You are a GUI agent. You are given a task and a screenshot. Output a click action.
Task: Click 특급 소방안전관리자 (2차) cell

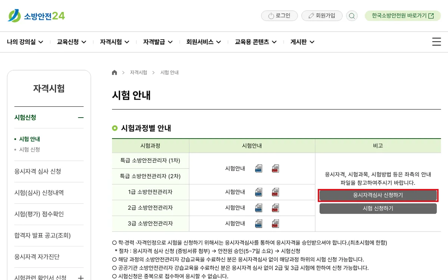pyautogui.click(x=150, y=176)
